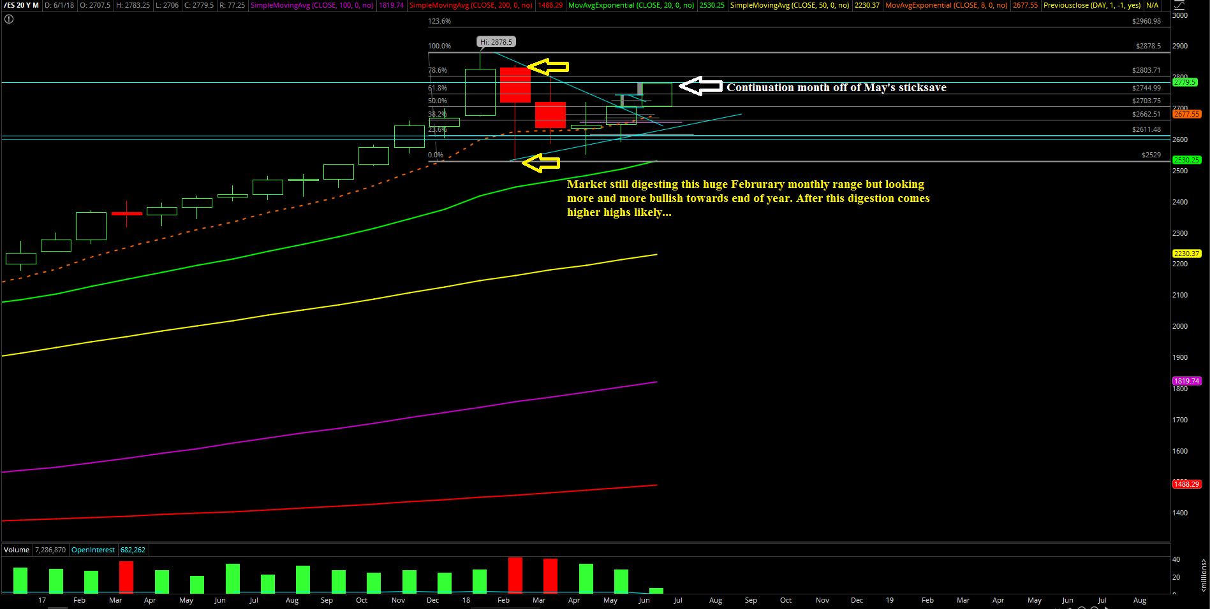Click the N/A value in the header
The height and width of the screenshot is (609, 1210).
coord(1152,5)
